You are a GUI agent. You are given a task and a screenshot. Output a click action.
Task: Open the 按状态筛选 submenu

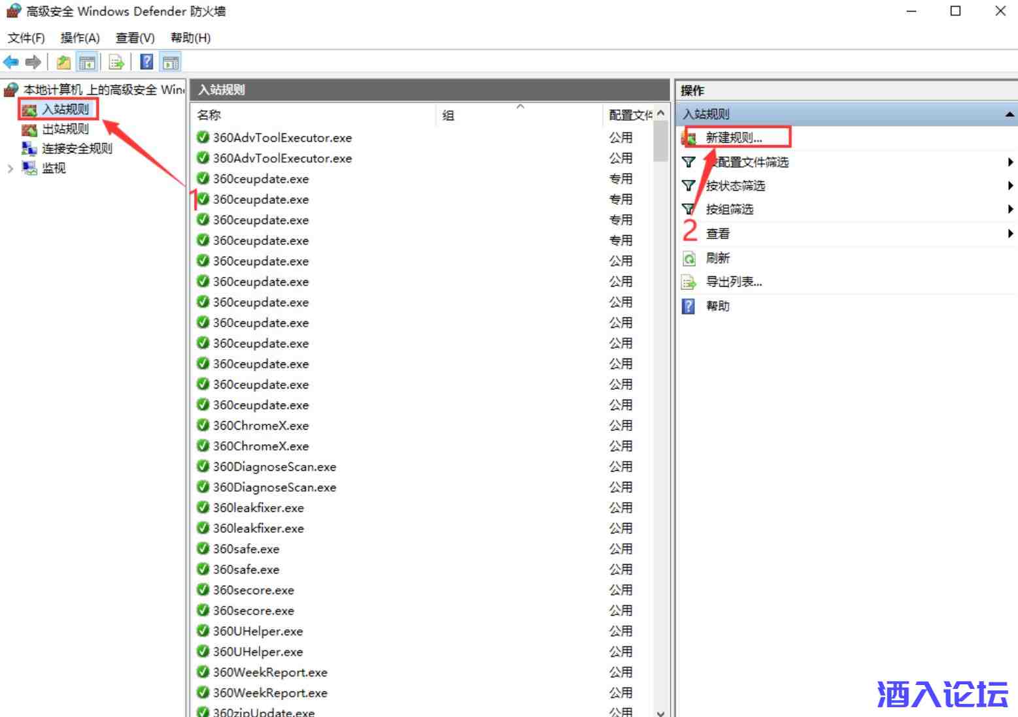point(735,186)
